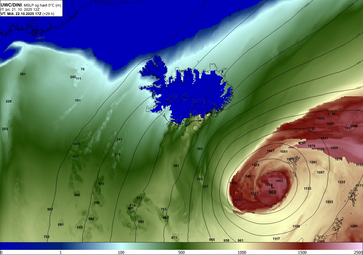Click the 229 height value

(9, 101)
